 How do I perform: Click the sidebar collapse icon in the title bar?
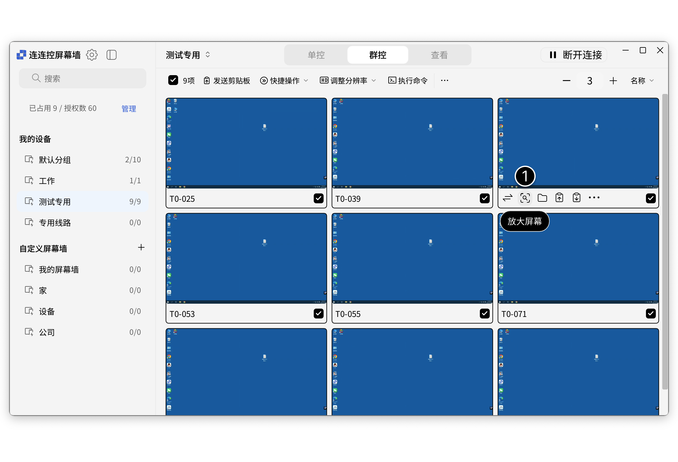point(112,55)
